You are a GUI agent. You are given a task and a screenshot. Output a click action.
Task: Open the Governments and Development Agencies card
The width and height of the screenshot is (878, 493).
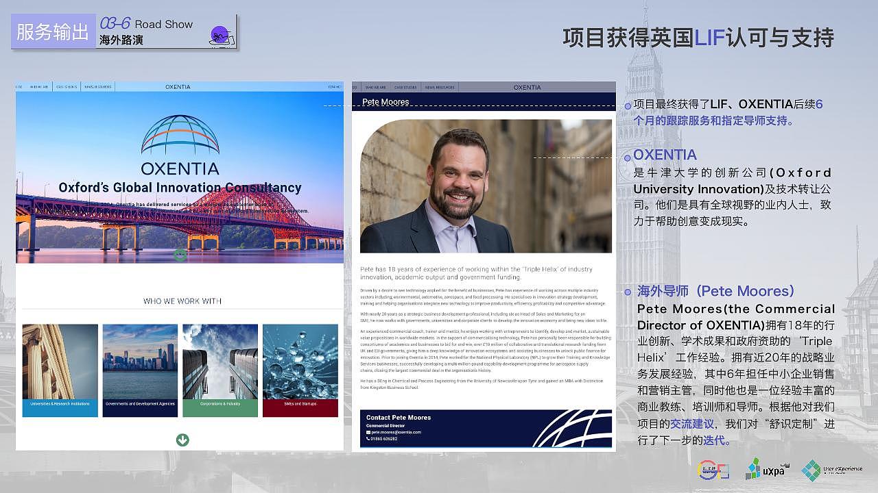[x=140, y=370]
